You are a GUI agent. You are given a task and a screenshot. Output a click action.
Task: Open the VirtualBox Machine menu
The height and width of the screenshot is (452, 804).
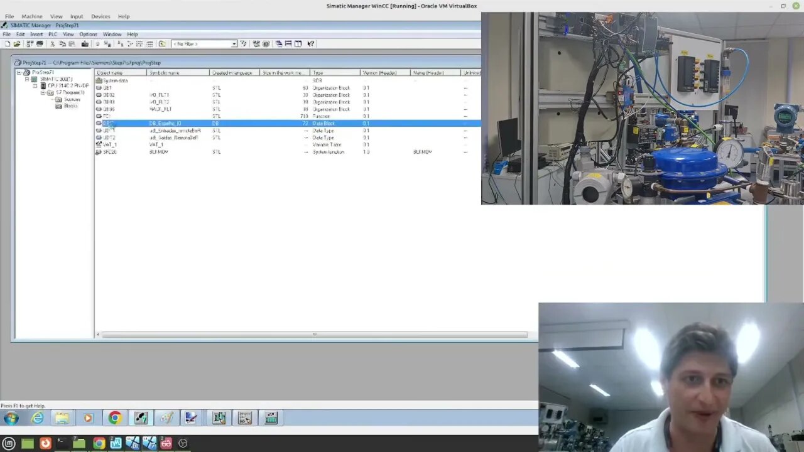[x=32, y=16]
